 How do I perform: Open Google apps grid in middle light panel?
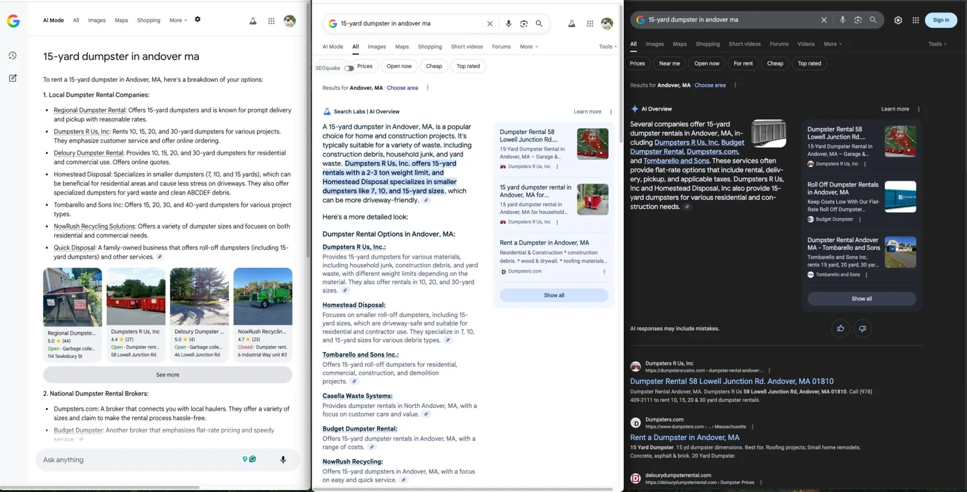[x=590, y=24]
